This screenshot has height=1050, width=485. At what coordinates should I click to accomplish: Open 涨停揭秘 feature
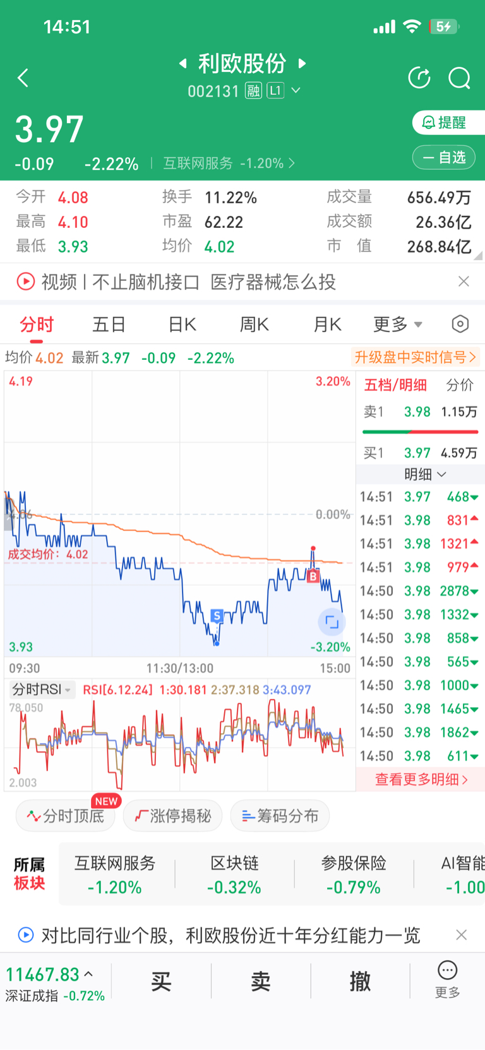point(172,816)
